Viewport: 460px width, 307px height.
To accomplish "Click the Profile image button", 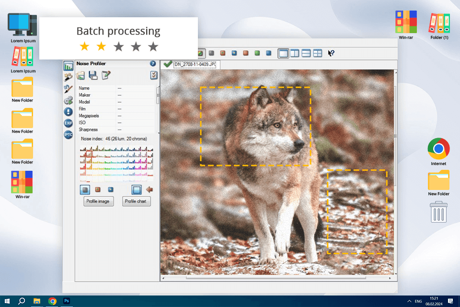I will (98, 201).
